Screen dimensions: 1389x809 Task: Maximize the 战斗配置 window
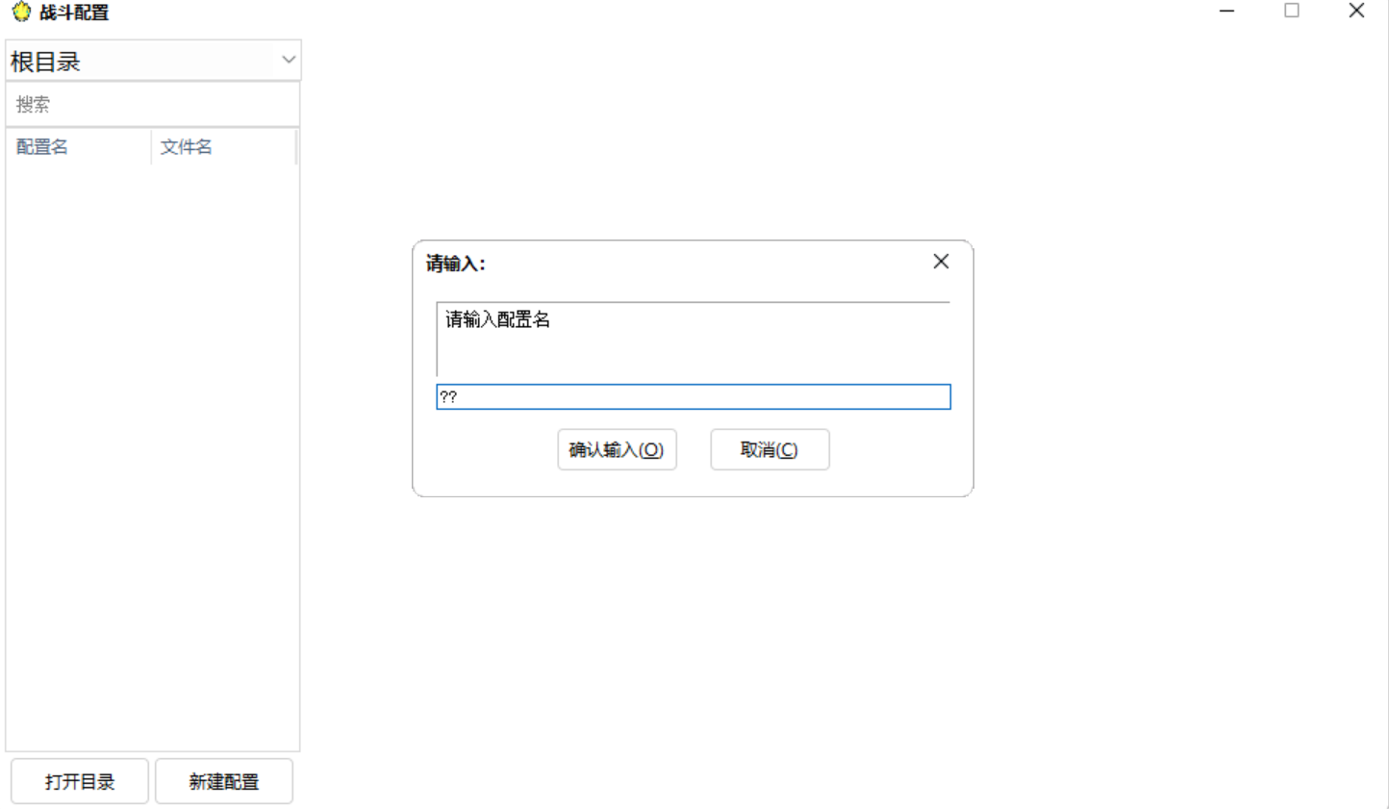(1292, 12)
